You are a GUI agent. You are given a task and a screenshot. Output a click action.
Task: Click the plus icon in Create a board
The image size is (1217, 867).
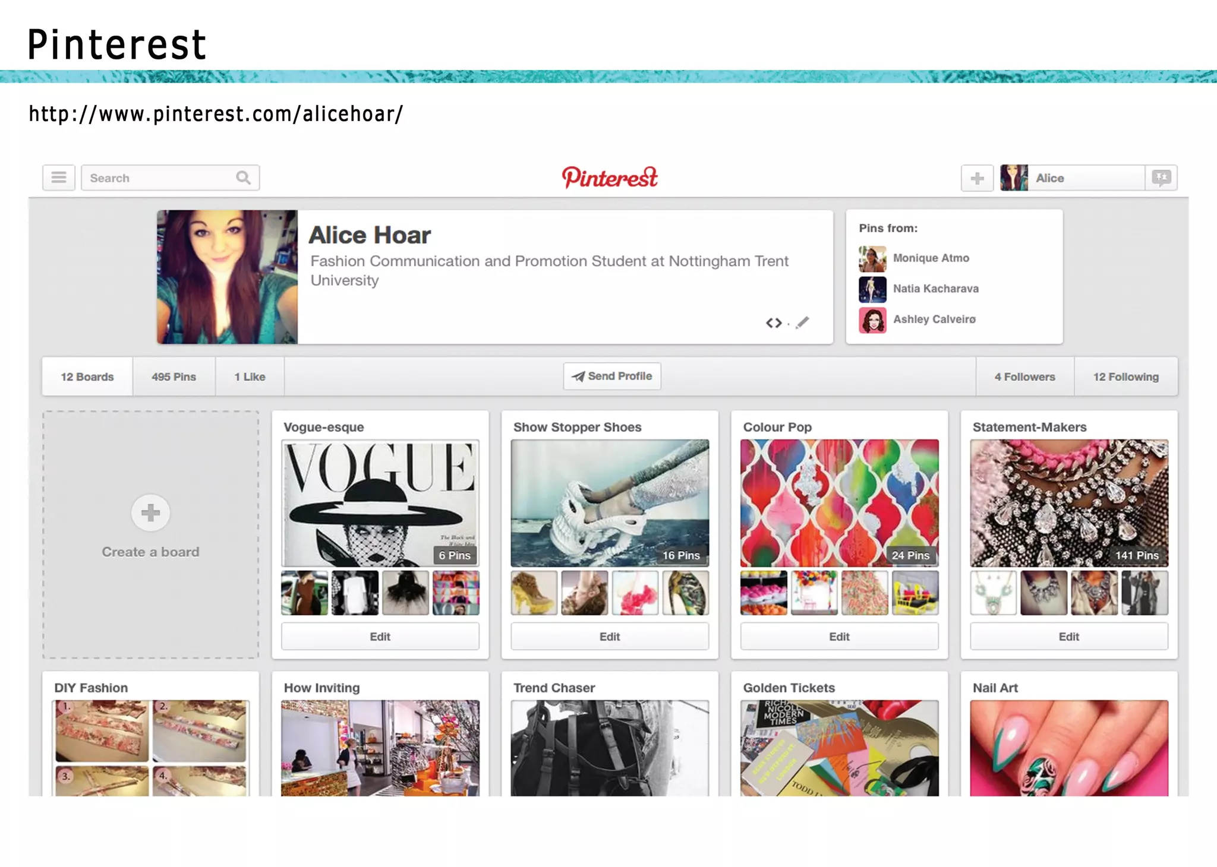(150, 512)
